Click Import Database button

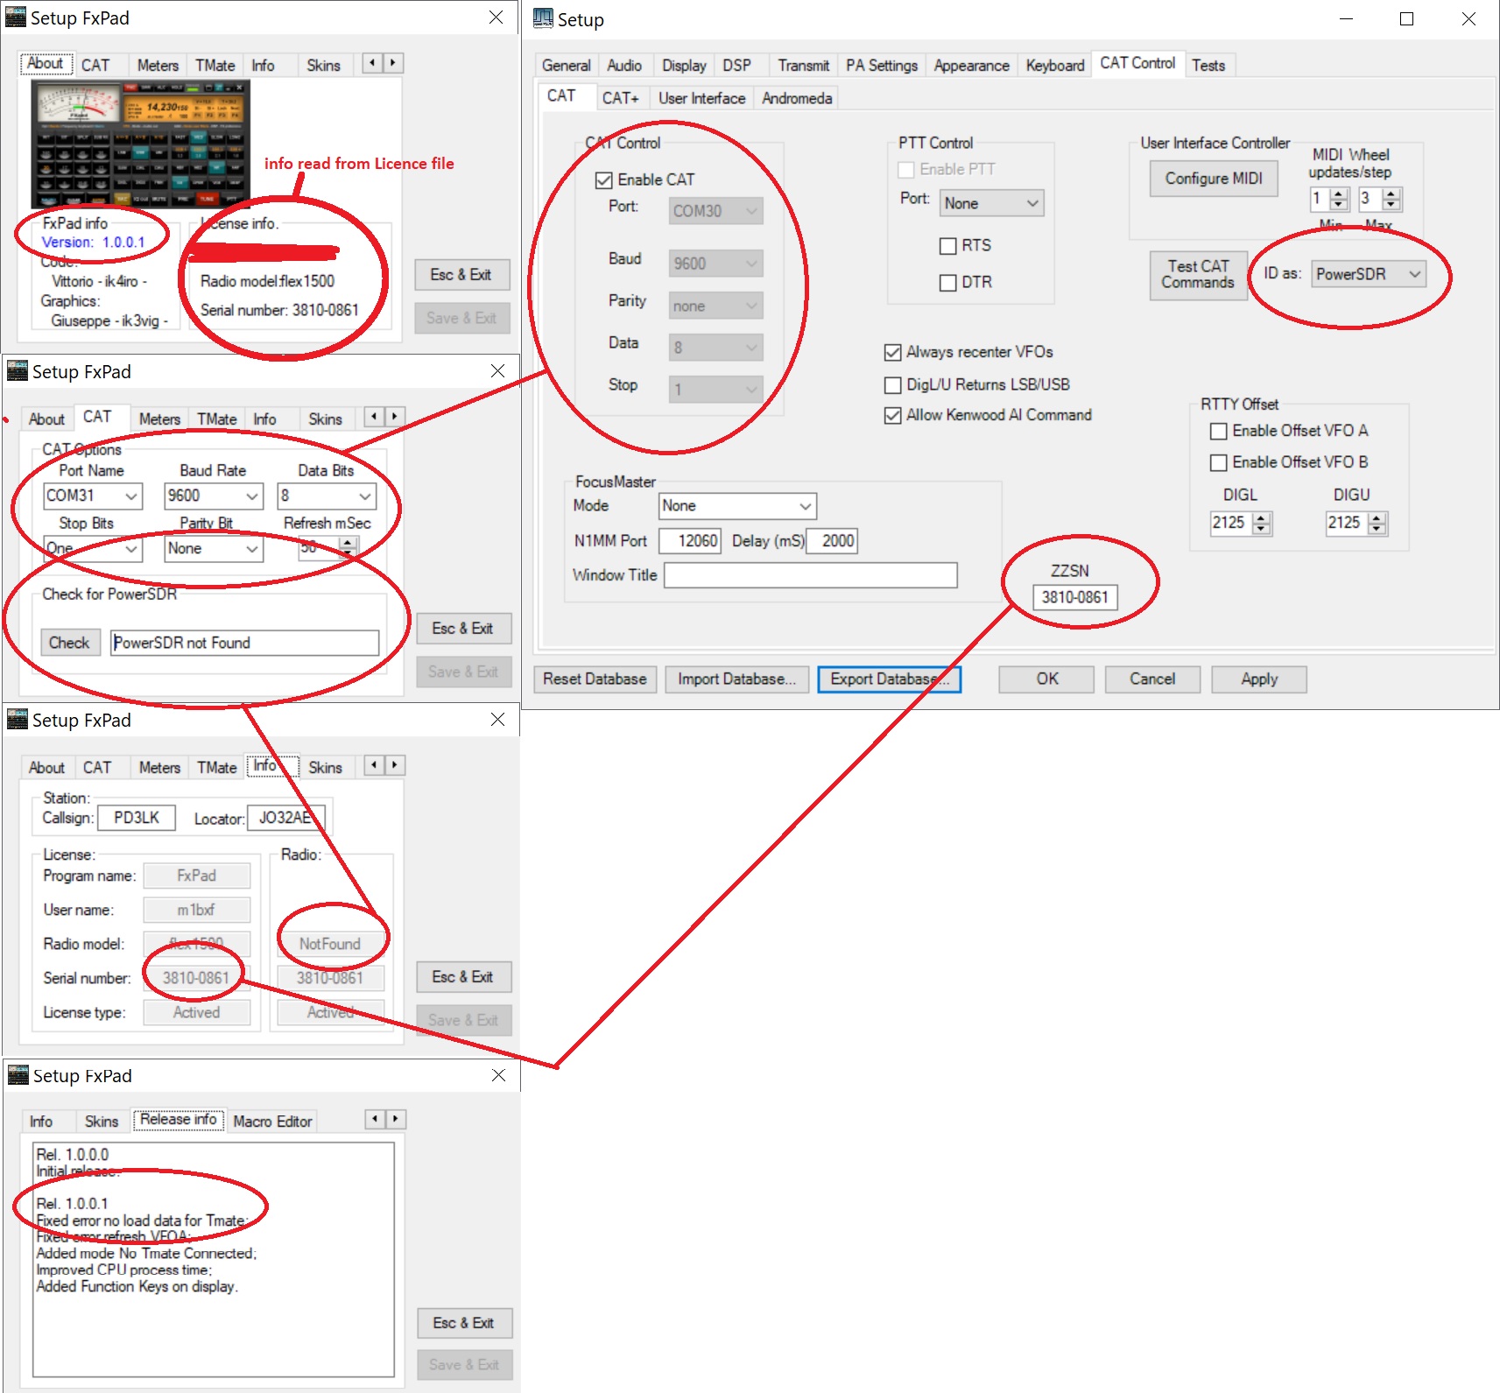coord(736,679)
